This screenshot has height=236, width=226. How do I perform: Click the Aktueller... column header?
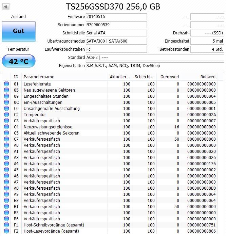coord(120,77)
